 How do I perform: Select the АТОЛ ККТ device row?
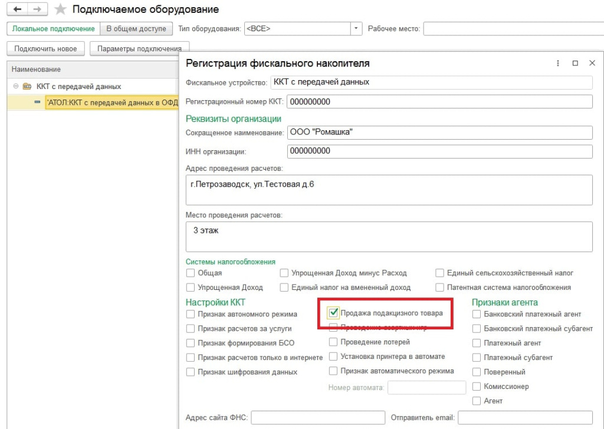[x=112, y=103]
